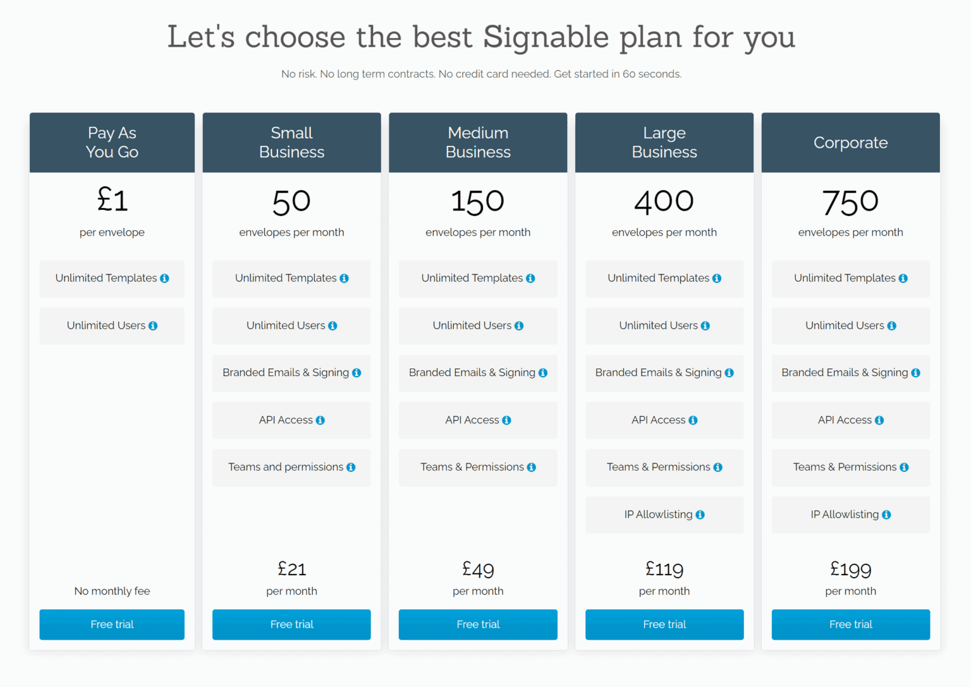Click info icon for Teams and permissions in Small Business
Viewport: 971px width, 687px height.
351,467
